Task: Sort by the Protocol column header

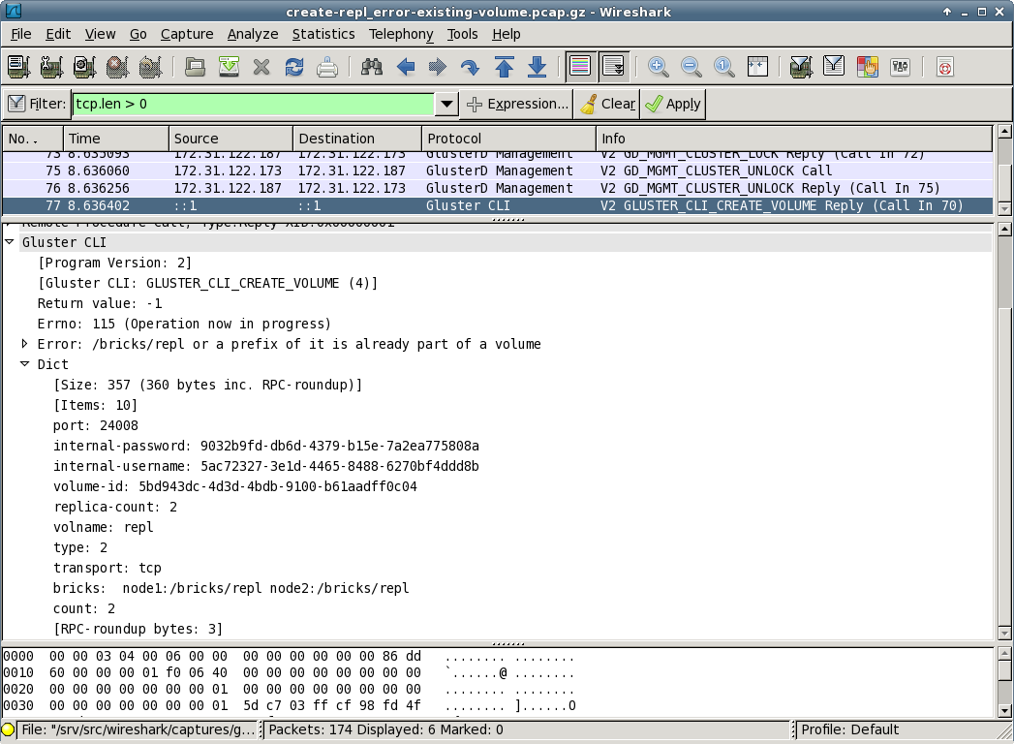Action: coord(509,139)
